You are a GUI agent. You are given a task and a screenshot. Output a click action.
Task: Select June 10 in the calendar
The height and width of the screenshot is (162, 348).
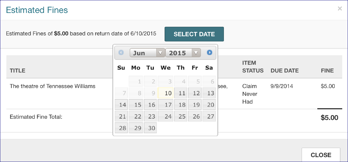tap(165, 93)
